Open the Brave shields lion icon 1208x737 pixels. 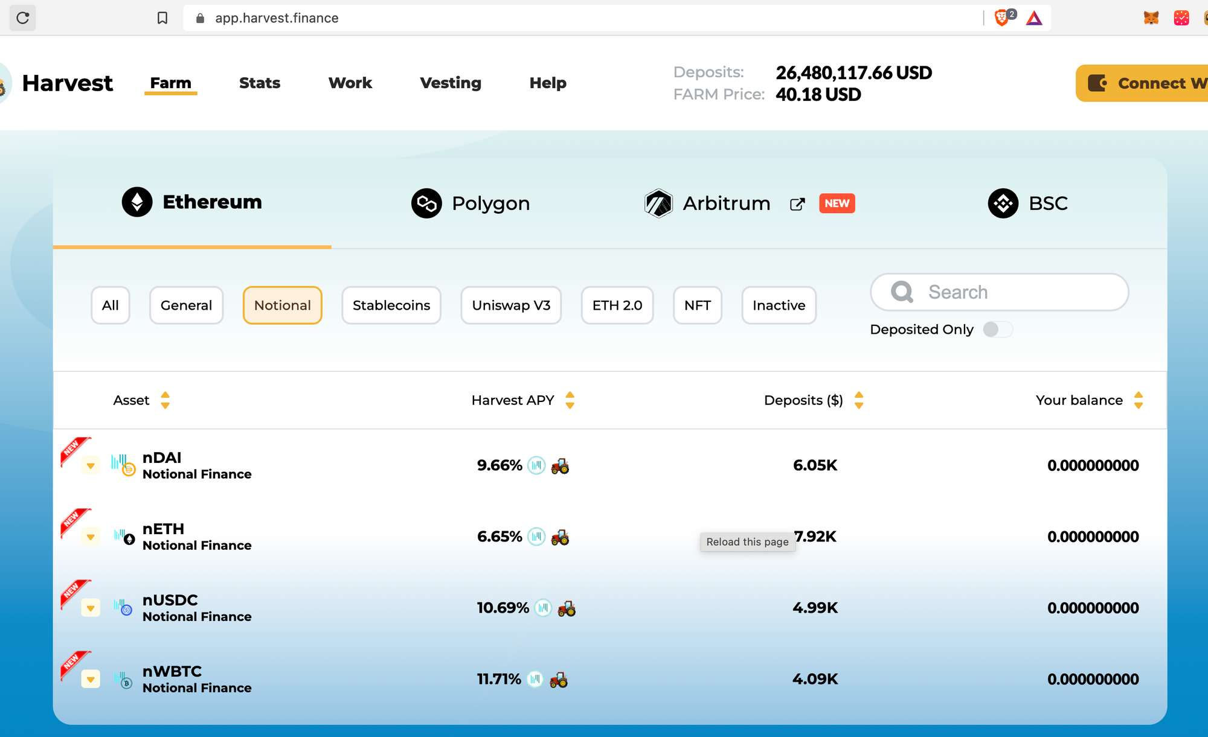point(1001,18)
